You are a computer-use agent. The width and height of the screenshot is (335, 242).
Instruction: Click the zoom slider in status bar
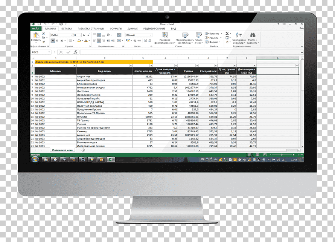tap(282, 155)
